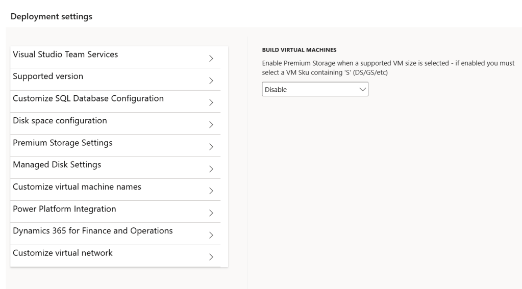Go to Customize SQL Database Configuration
This screenshot has height=289, width=522.
[88, 98]
